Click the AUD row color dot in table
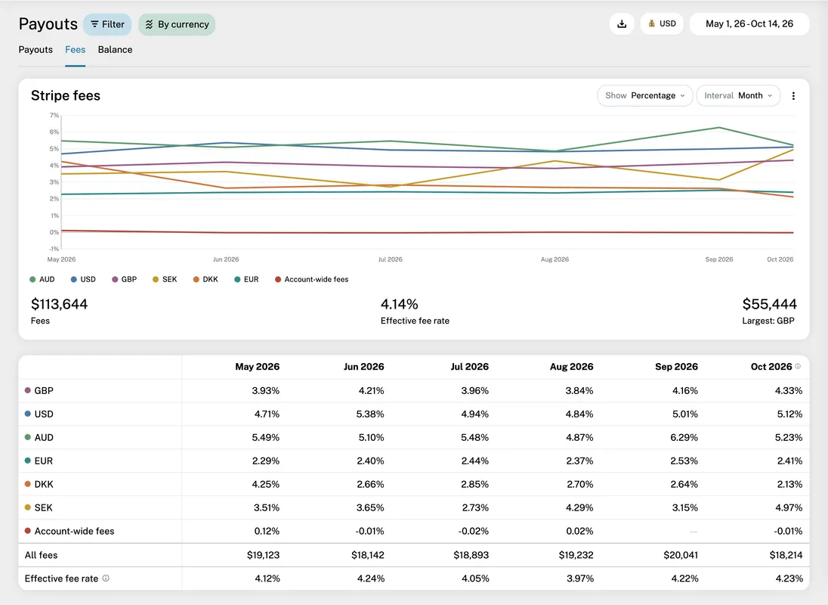Viewport: 828px width, 605px height. click(x=27, y=437)
